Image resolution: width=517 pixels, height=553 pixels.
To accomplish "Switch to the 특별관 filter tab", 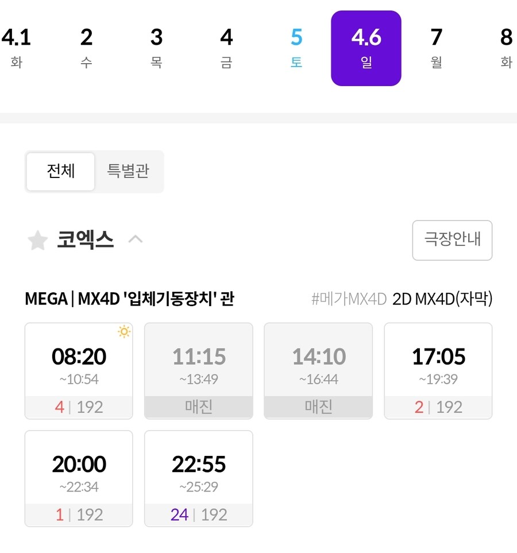I will pos(128,171).
